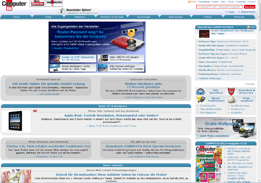Click the orange RSS icon in top bar
This screenshot has height=183, width=261.
click(189, 2)
